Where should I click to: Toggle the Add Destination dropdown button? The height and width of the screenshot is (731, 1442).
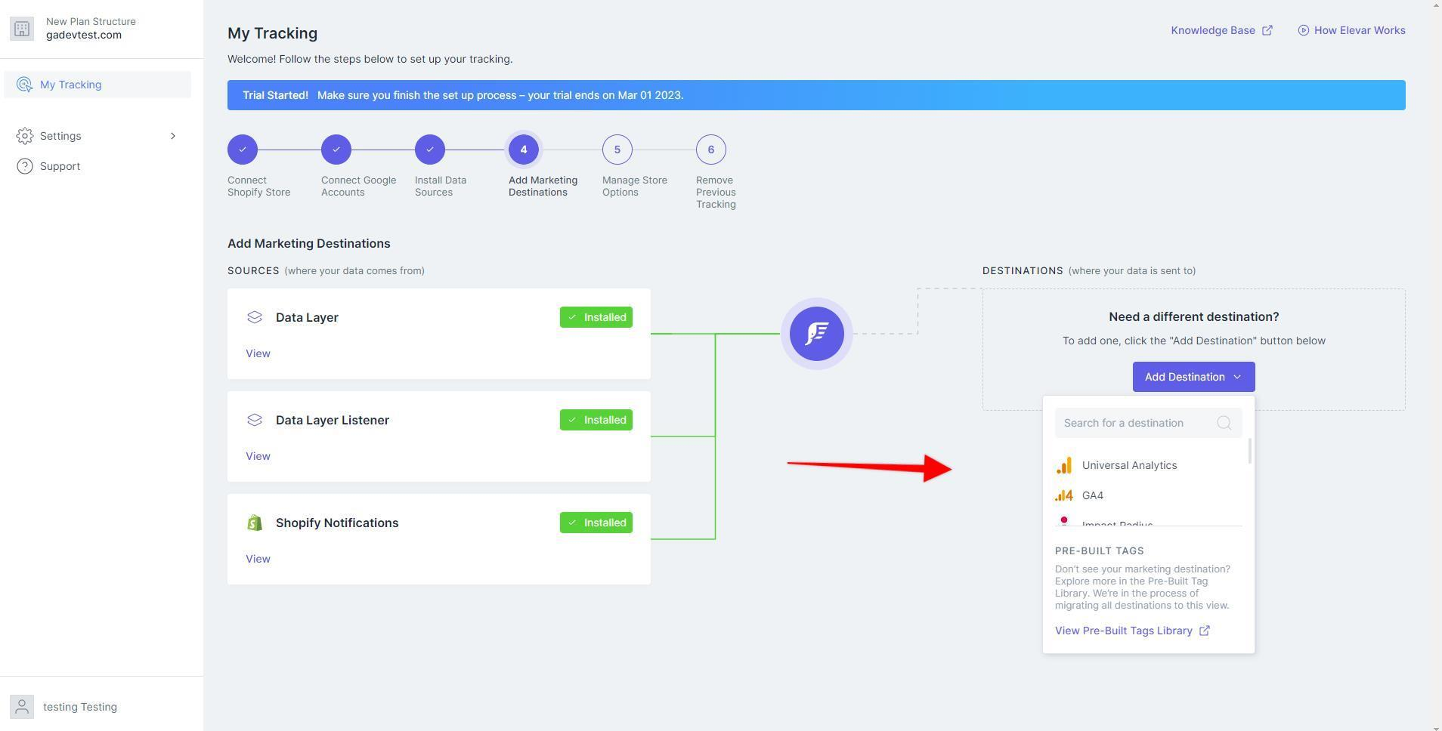pyautogui.click(x=1194, y=377)
